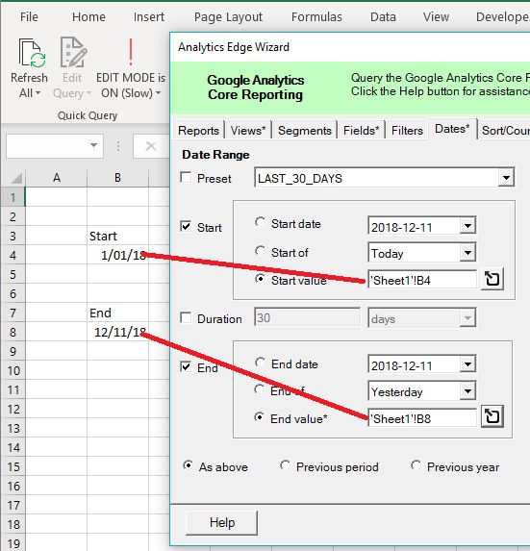This screenshot has width=530, height=551.
Task: Enable the Preset checkbox
Action: click(x=186, y=178)
